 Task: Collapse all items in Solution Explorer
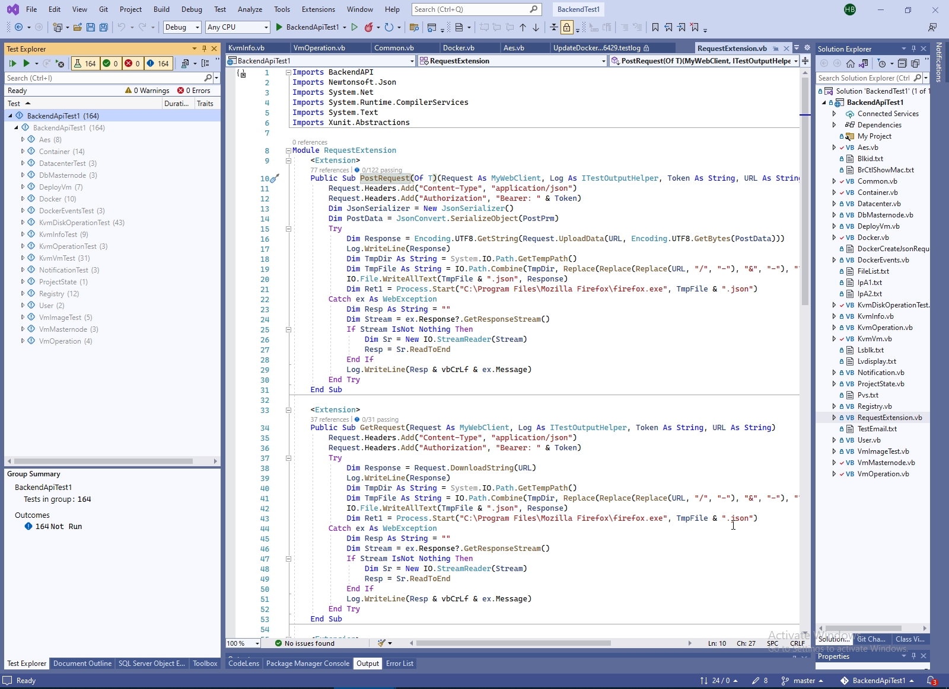tap(902, 63)
